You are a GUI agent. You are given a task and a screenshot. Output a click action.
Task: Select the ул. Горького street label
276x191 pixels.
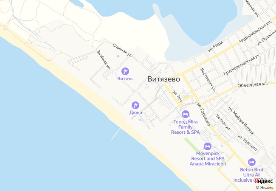[x=204, y=114]
